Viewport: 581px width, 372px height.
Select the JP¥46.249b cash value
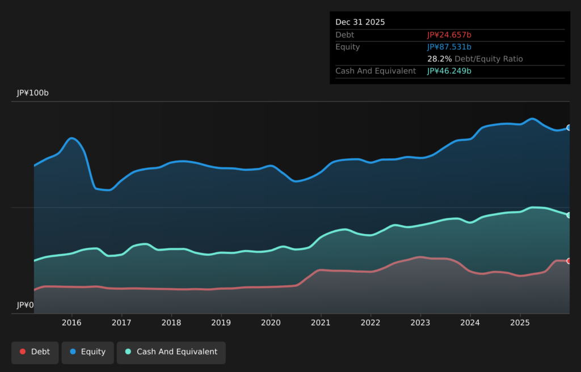point(449,71)
